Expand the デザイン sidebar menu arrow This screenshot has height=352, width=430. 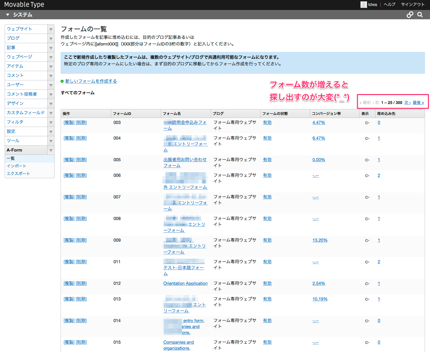[51, 104]
